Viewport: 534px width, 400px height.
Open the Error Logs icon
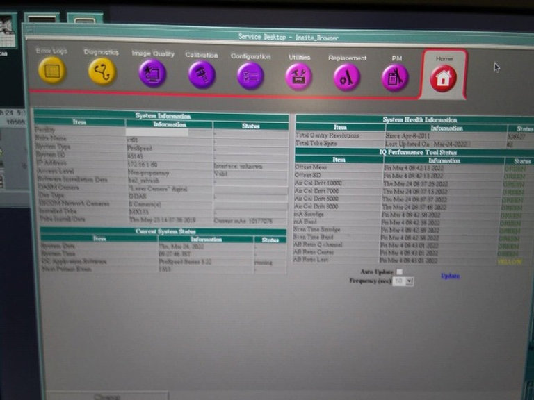coord(52,70)
